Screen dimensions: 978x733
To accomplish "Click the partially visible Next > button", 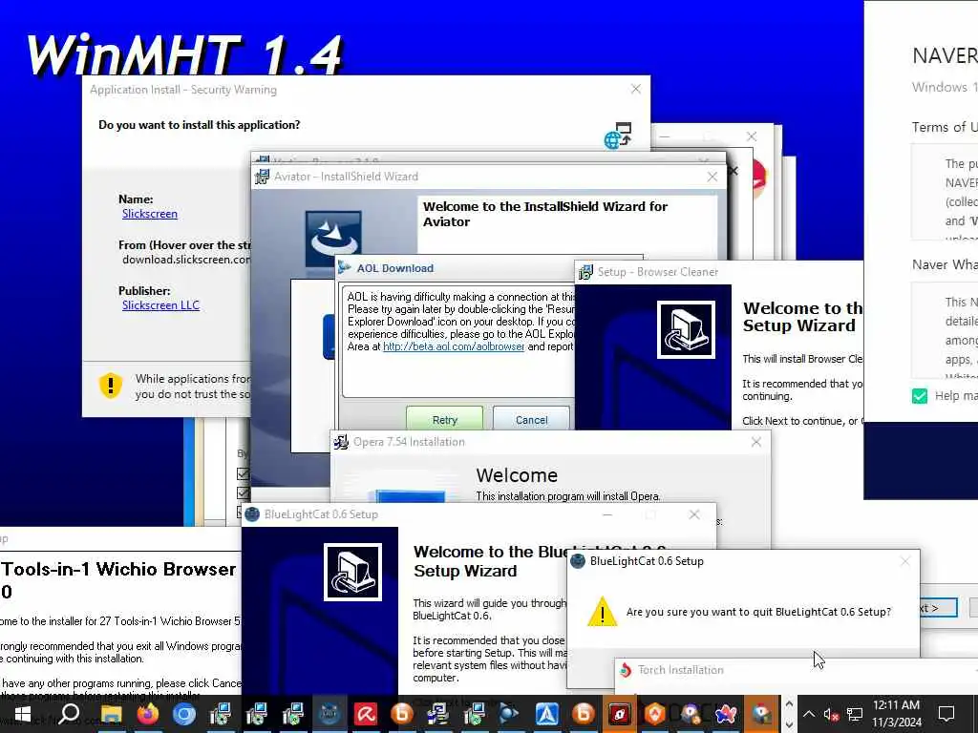I will tap(939, 608).
